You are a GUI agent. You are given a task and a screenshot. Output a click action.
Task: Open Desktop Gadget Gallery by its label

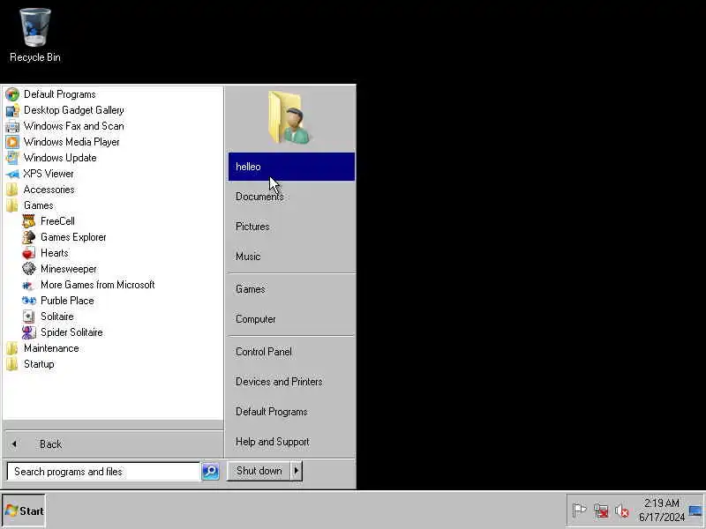tap(74, 110)
